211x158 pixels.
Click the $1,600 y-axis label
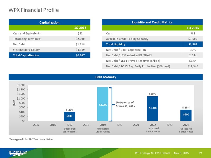(21, 85)
